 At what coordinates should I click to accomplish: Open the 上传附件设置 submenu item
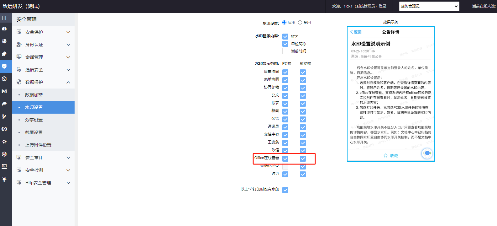43,145
